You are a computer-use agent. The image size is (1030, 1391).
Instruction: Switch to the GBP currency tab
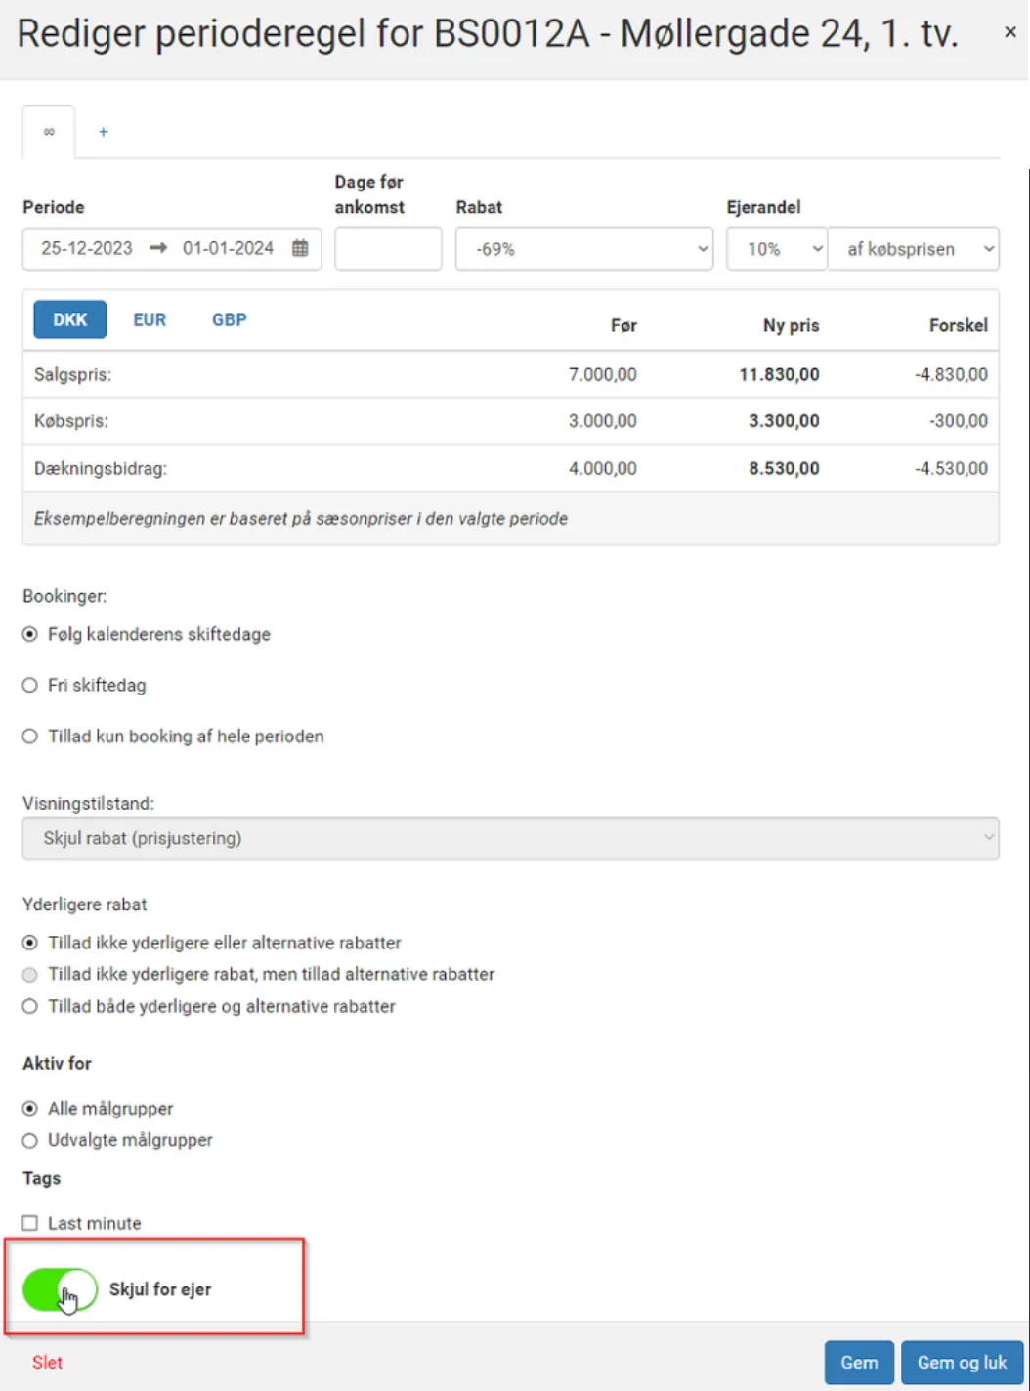pyautogui.click(x=230, y=320)
